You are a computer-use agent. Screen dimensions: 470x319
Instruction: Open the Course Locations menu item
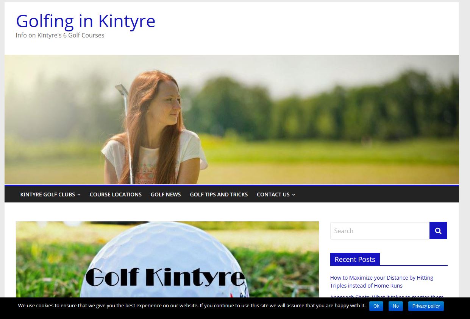(116, 194)
